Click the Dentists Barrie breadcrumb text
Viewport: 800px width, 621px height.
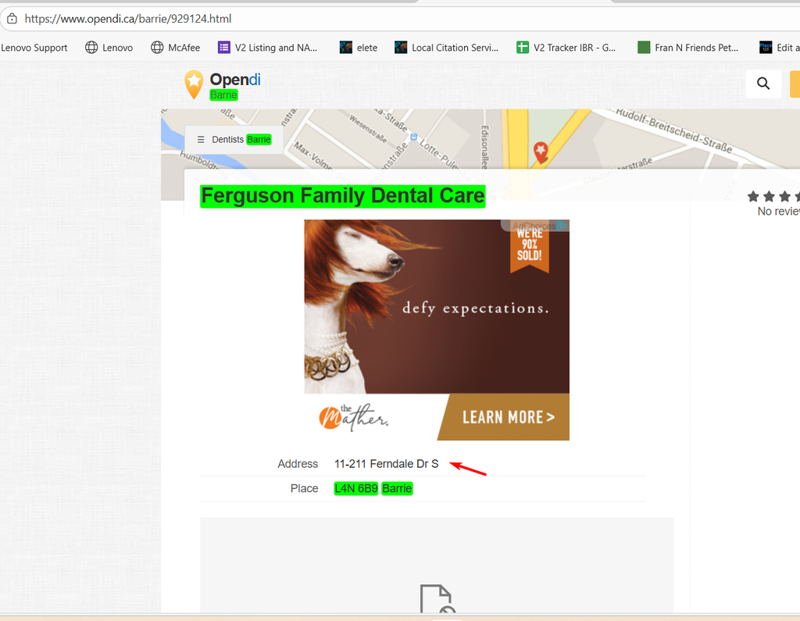pyautogui.click(x=241, y=139)
